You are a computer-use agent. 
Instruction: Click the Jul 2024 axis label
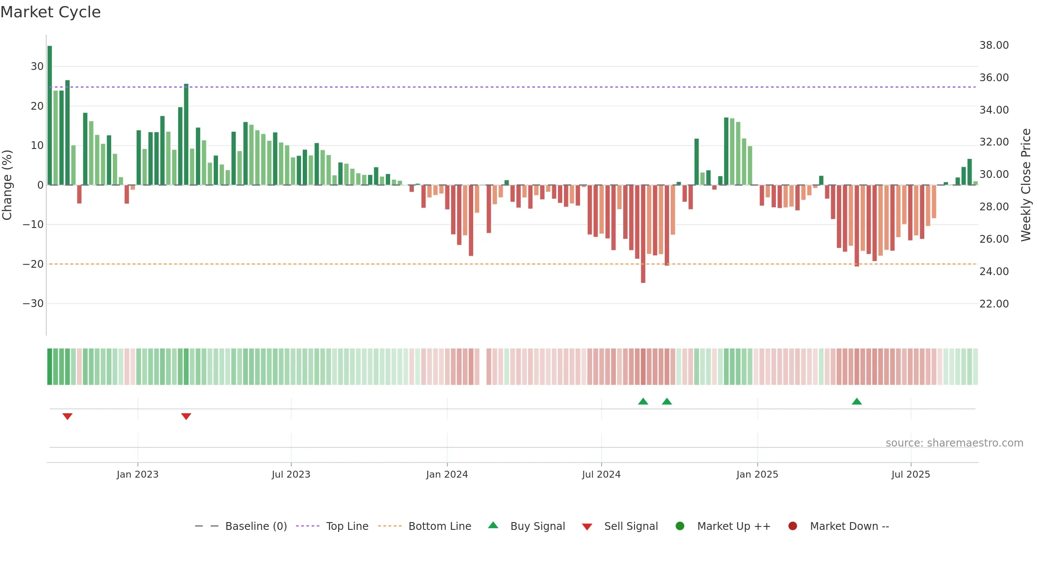[601, 474]
